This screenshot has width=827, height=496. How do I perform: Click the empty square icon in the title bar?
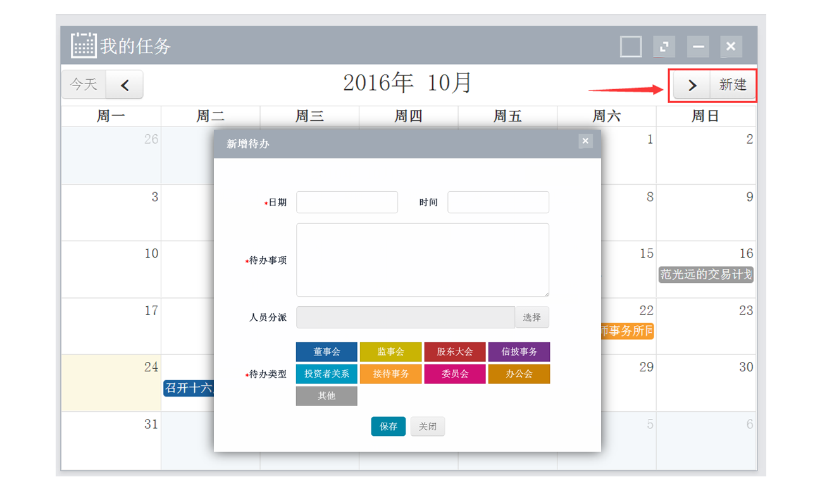pyautogui.click(x=631, y=46)
